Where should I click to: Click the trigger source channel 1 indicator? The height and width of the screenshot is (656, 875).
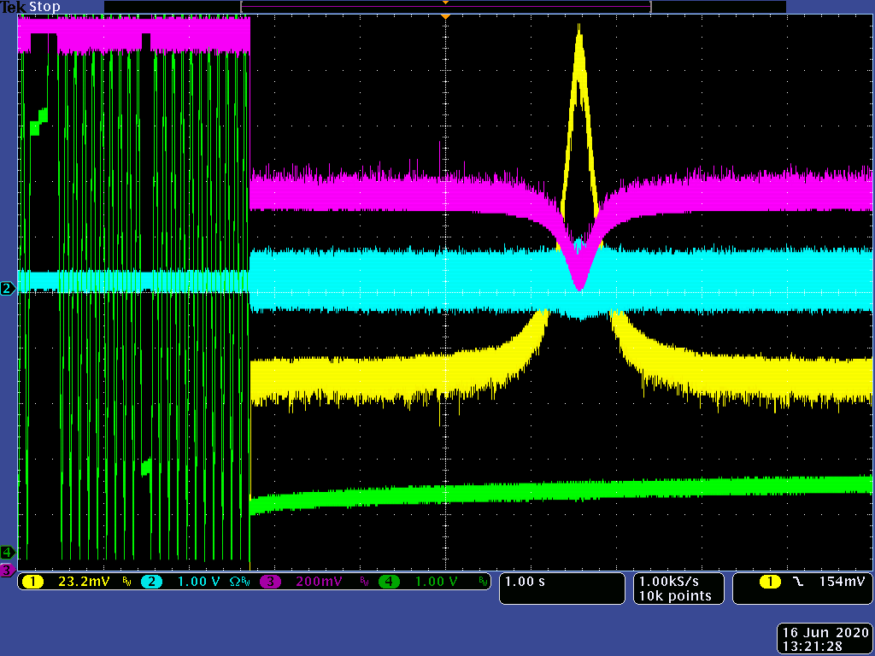[770, 582]
